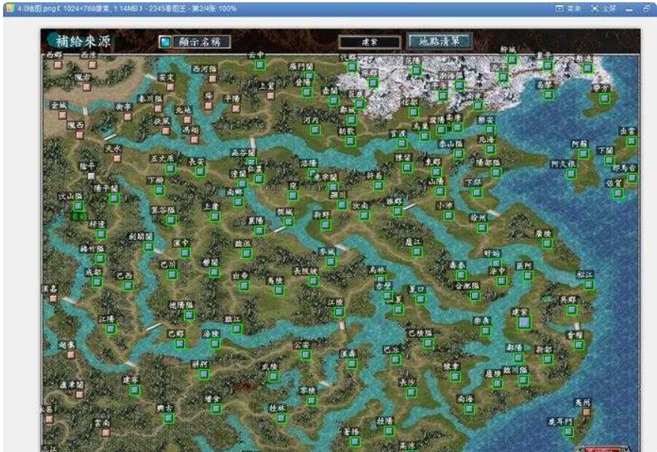Click the 洛陽 city name label
The height and width of the screenshot is (452, 657).
(x=309, y=163)
